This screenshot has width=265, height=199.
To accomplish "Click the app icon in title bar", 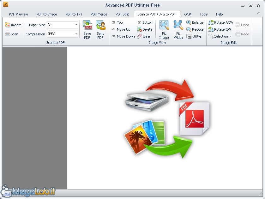I will [6, 4].
